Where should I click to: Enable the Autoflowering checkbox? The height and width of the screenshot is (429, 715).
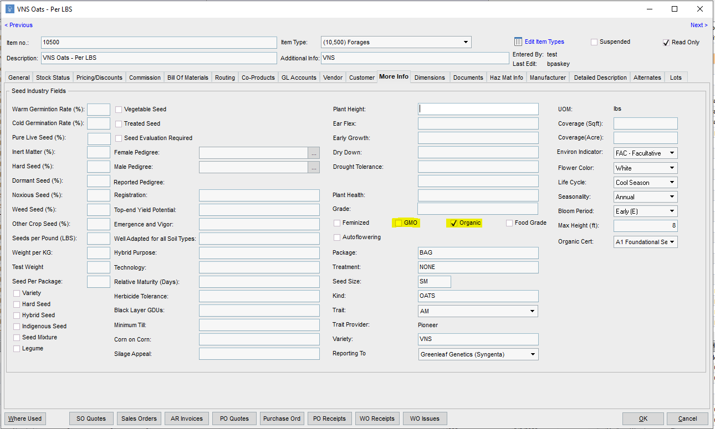tap(337, 237)
